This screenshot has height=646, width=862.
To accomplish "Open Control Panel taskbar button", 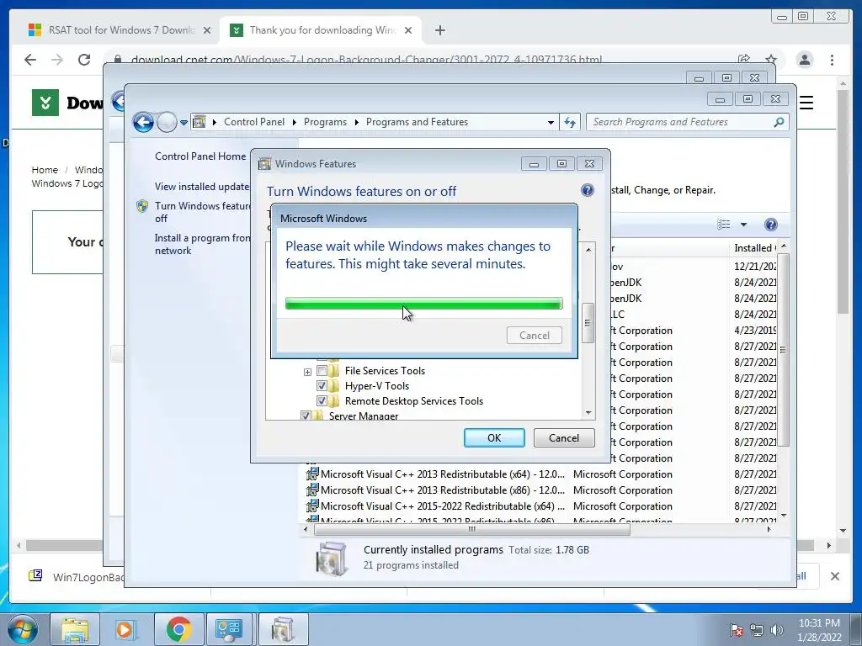I will tap(230, 629).
